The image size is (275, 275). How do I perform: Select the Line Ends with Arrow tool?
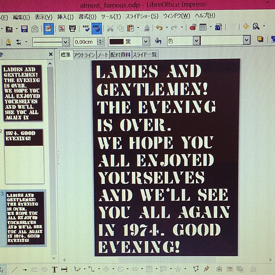click(25, 270)
